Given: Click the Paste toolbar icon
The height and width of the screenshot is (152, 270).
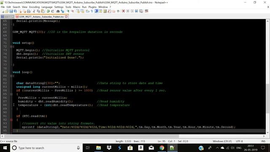Looking at the screenshot, I should tap(43, 11).
